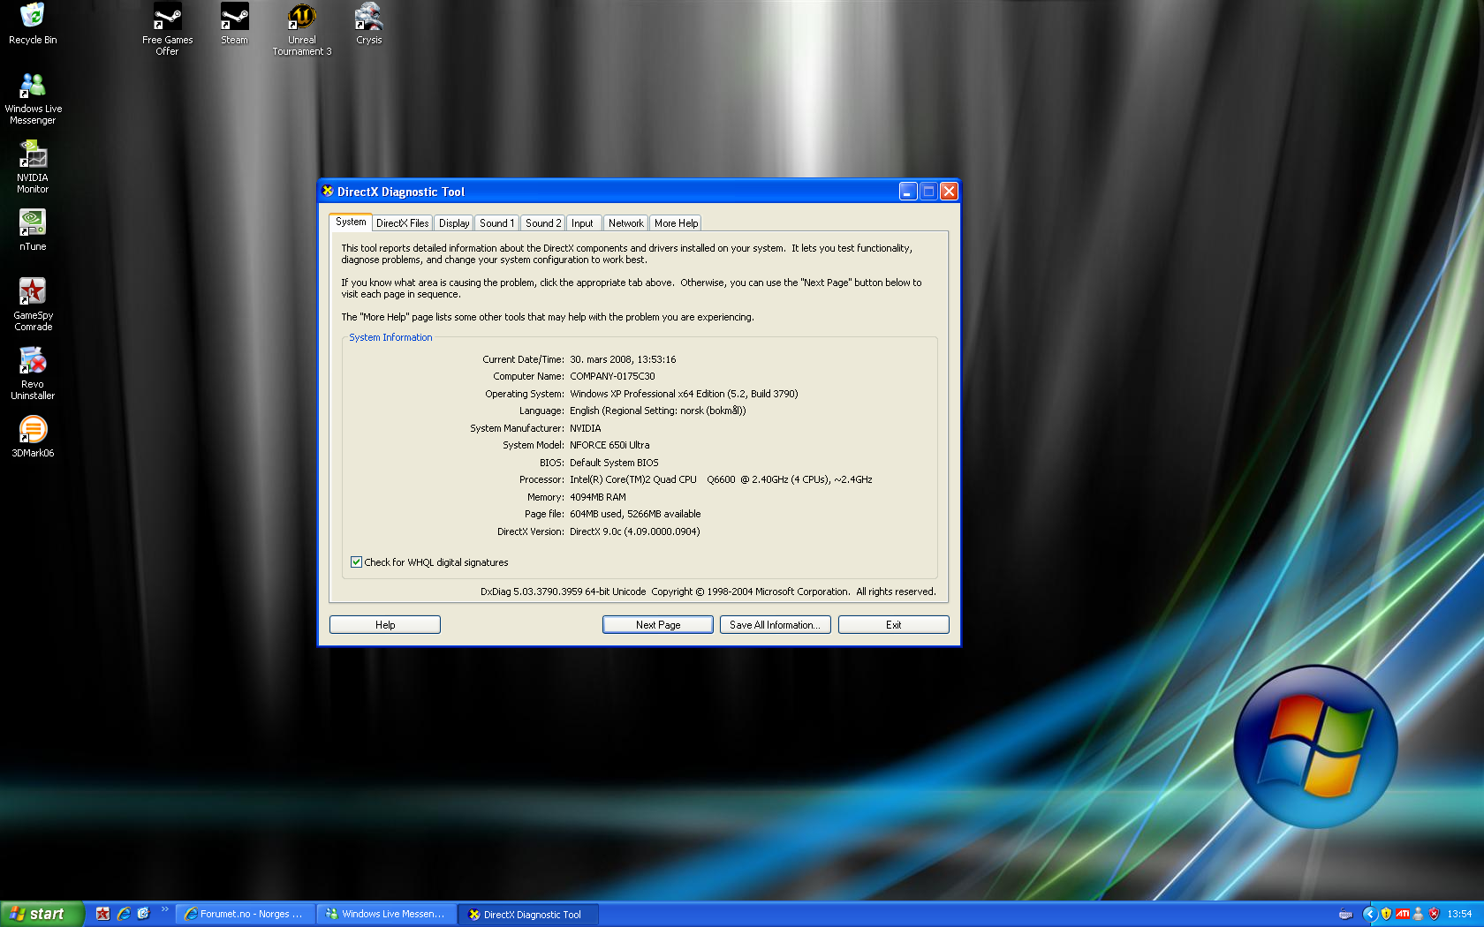Image resolution: width=1484 pixels, height=927 pixels.
Task: Toggle Check for WHQL digital signatures
Action: tap(357, 562)
